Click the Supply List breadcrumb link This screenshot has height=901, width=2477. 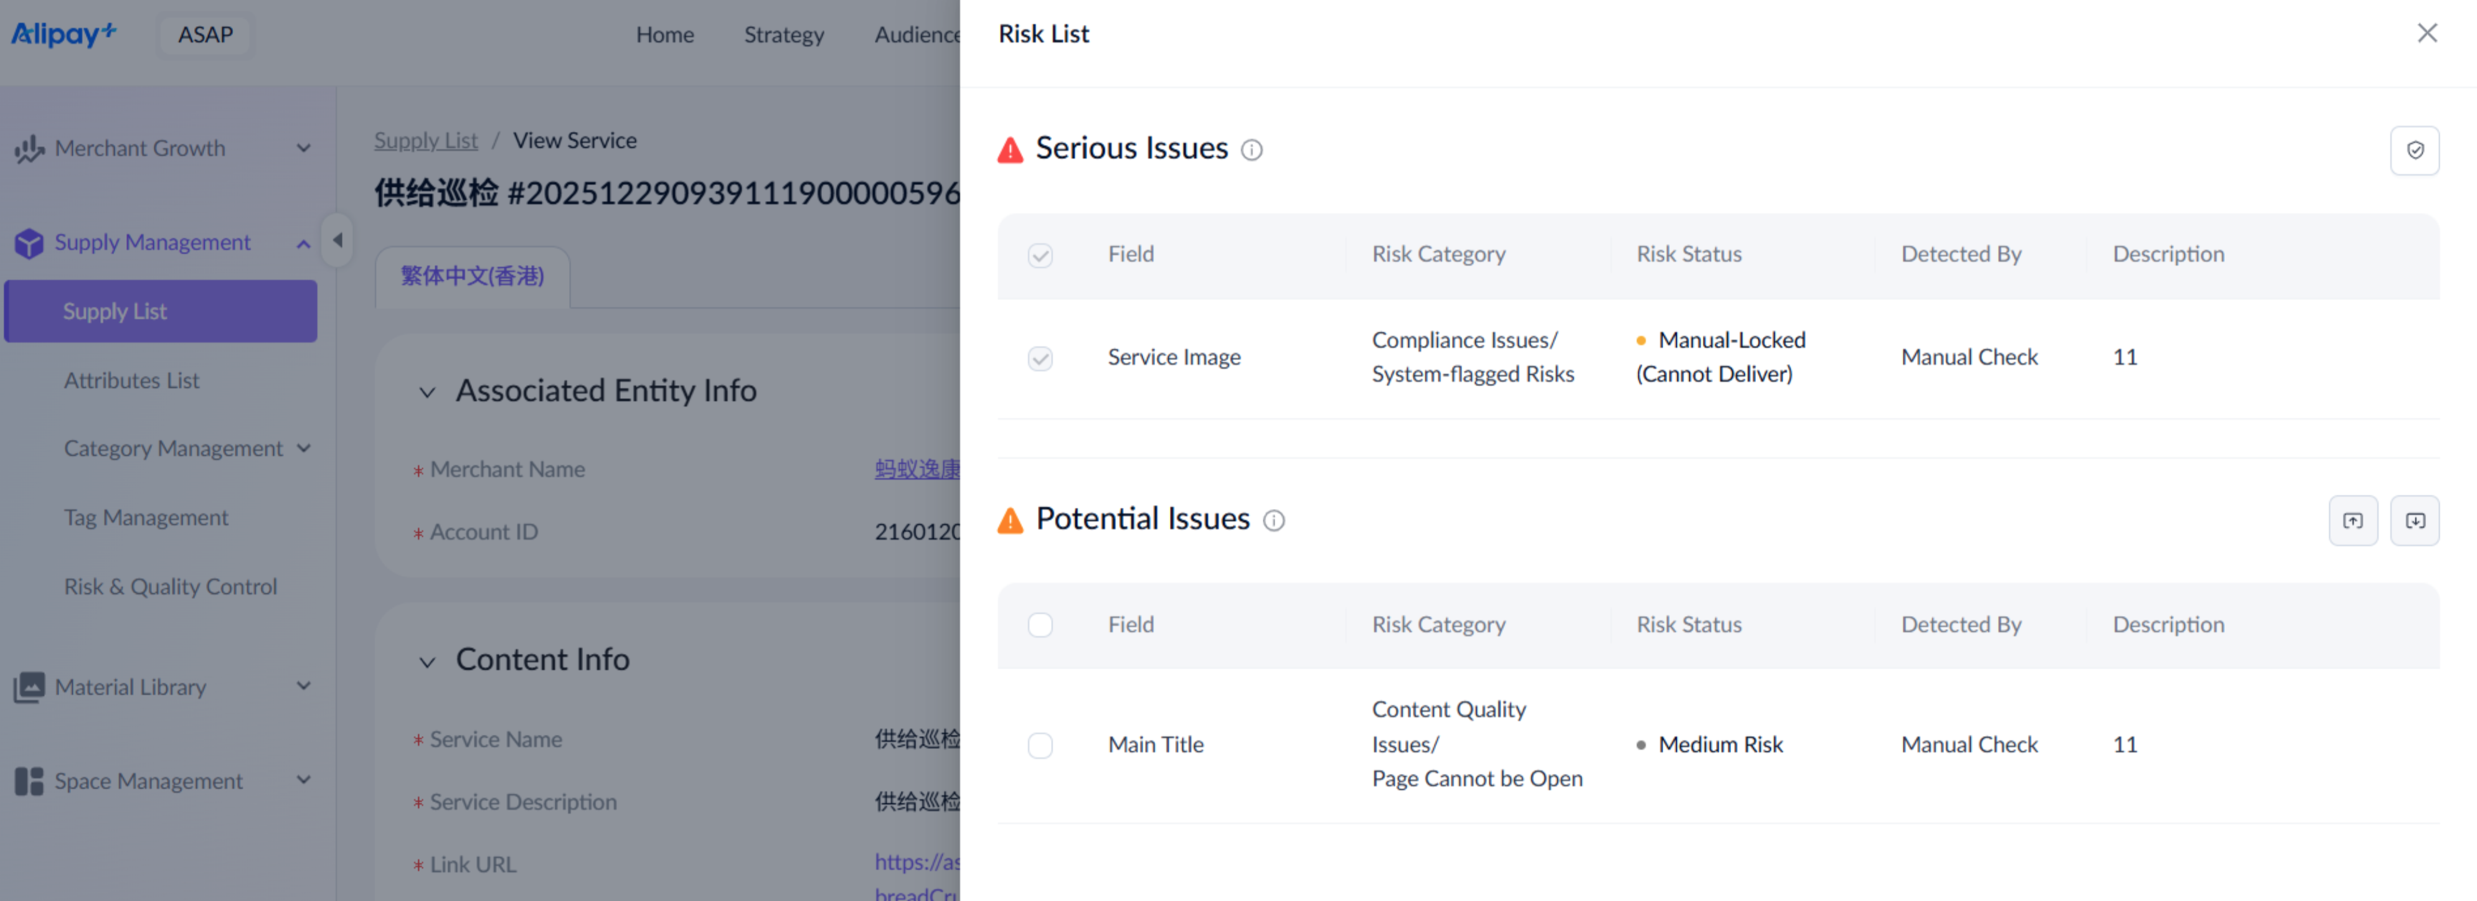tap(425, 140)
